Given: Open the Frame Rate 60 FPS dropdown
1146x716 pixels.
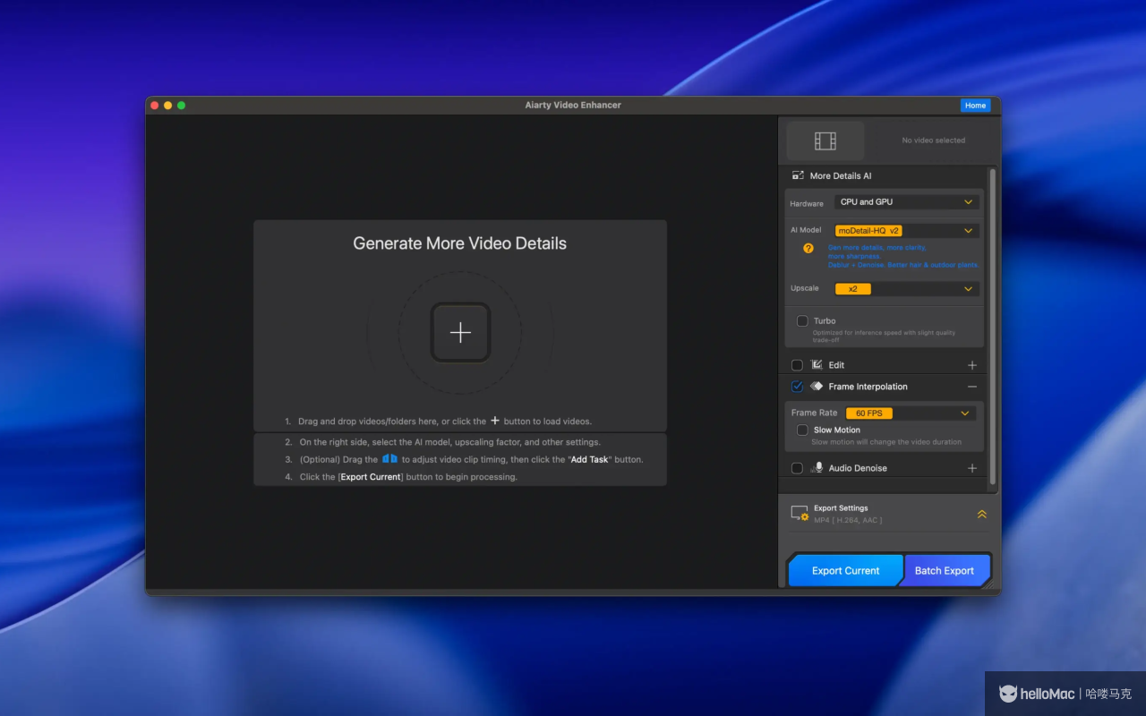Looking at the screenshot, I should tap(910, 413).
